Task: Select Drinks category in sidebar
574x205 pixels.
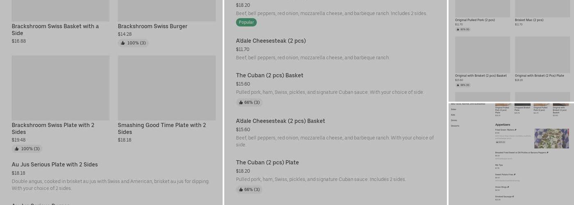Action: pos(454,120)
